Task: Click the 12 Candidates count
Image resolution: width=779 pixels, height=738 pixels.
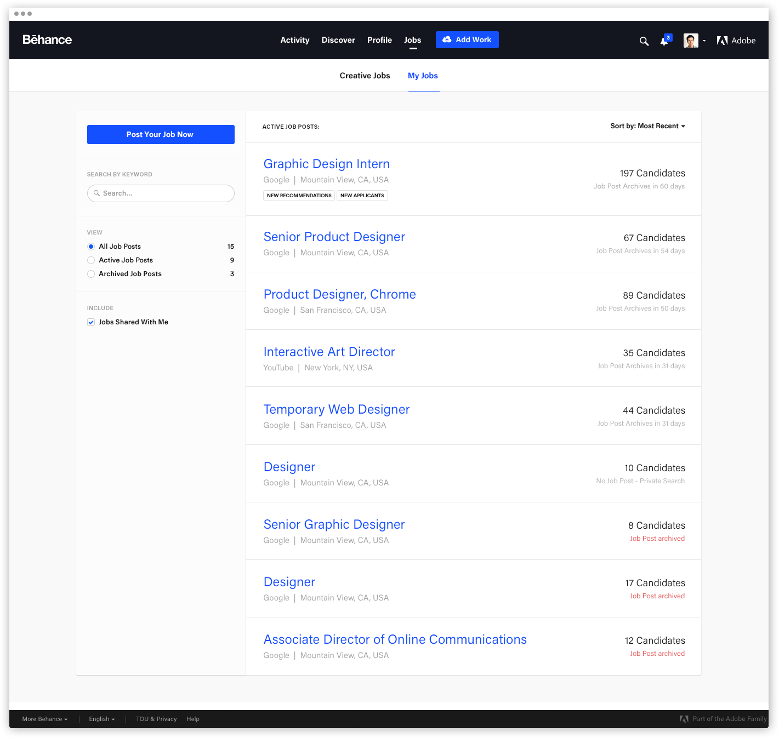Action: [x=655, y=640]
